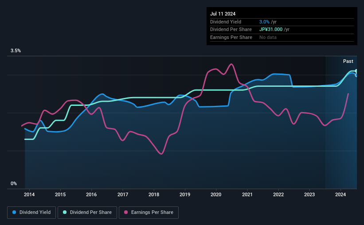Image resolution: width=364 pixels, height=225 pixels.
Task: Select the 2024 x-axis label
Action: tap(341, 194)
